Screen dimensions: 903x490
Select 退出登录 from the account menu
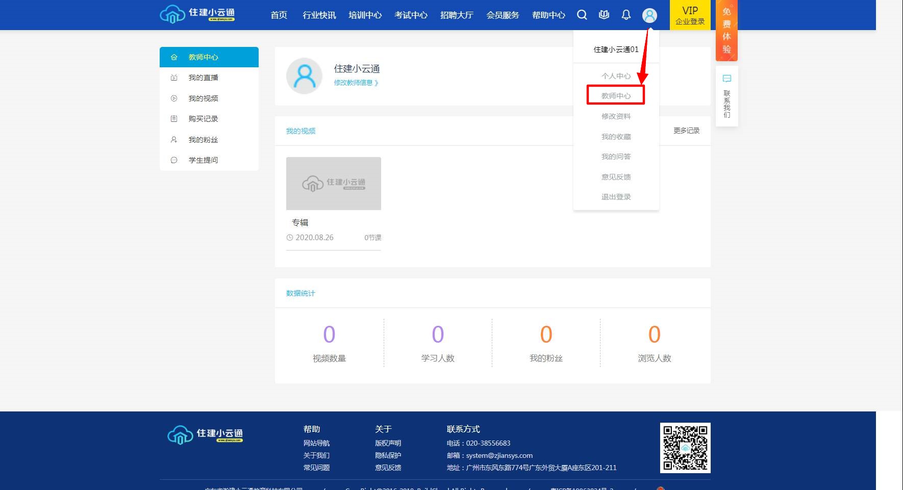(x=615, y=197)
